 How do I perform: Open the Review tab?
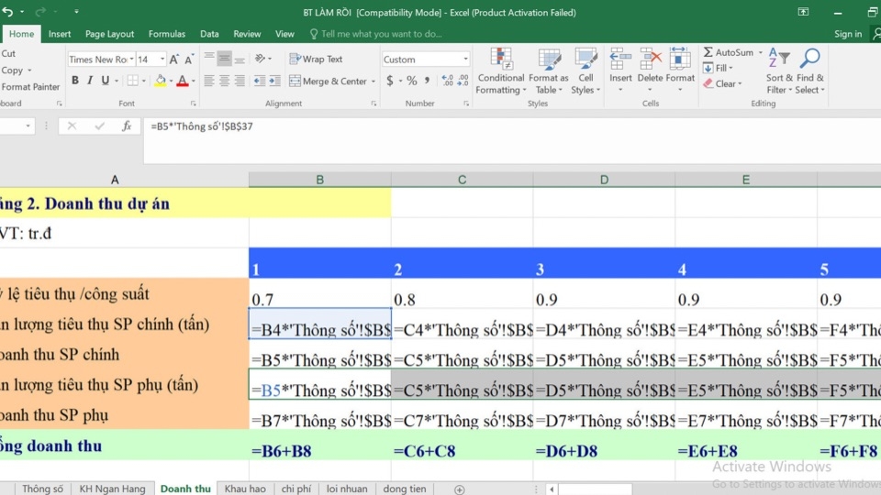247,34
